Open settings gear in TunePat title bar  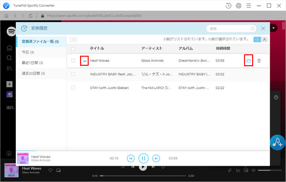tap(238, 6)
